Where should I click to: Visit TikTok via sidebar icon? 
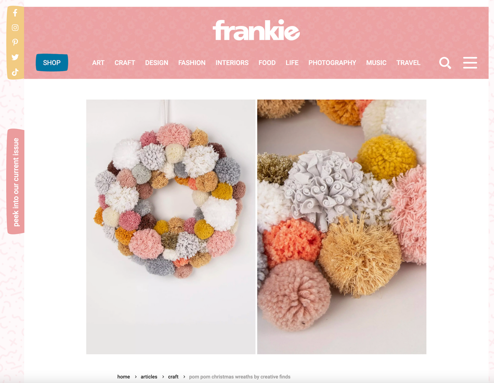(x=15, y=72)
